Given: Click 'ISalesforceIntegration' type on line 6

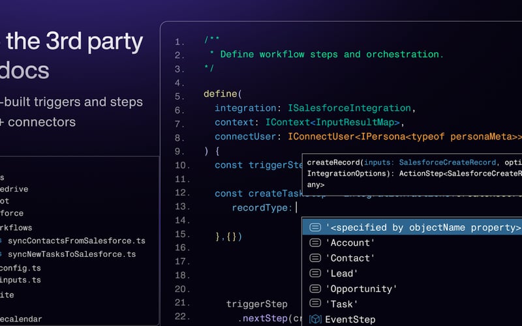Looking at the screenshot, I should click(349, 108).
